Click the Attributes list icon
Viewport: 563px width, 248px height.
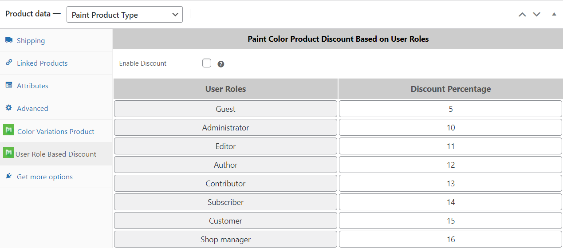(8, 85)
